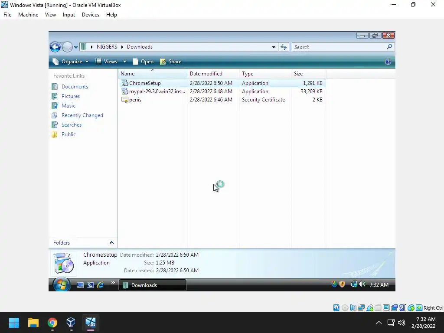Viewport: 444px width, 333px height.
Task: Sort files by Name column header
Action: click(152, 74)
